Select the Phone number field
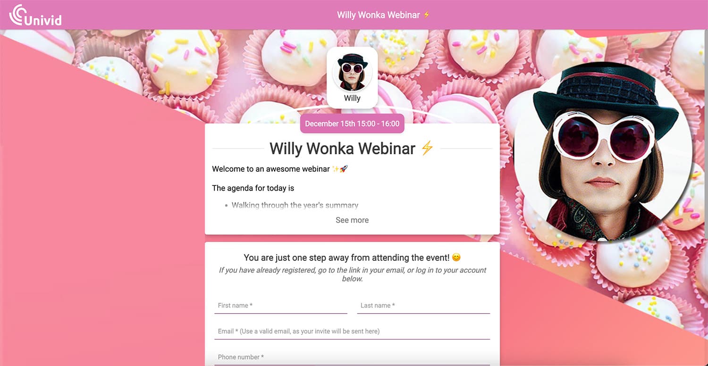 (352, 357)
